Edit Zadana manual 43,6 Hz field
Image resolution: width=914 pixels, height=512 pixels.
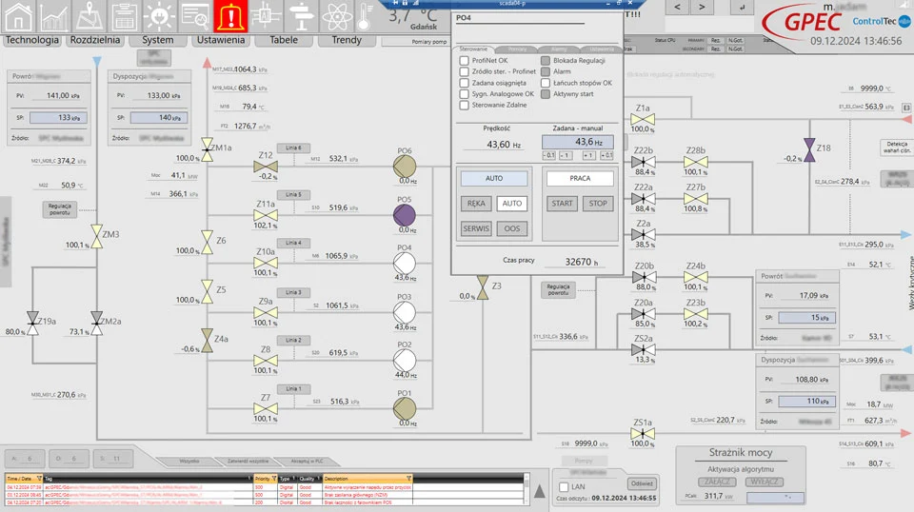[578, 142]
